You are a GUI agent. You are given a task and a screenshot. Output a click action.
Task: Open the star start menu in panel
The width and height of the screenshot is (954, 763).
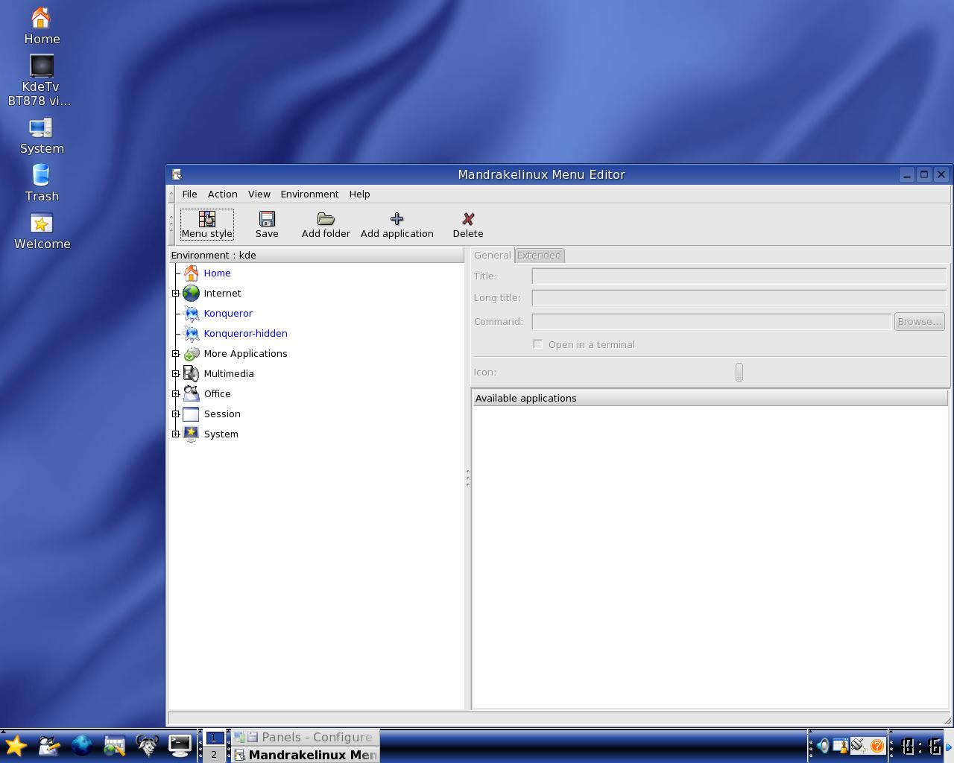(16, 745)
